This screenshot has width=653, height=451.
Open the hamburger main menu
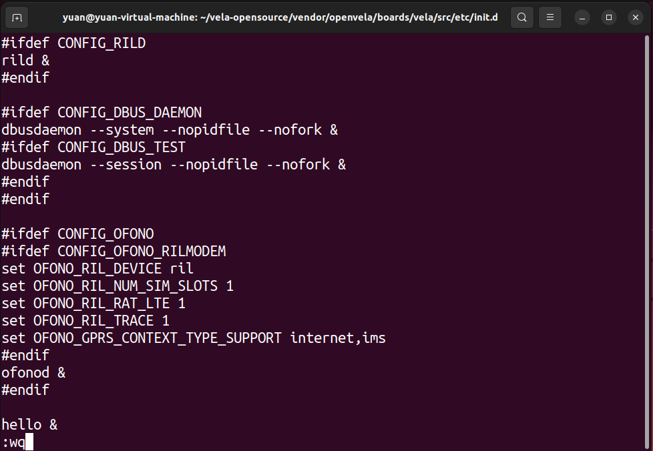[550, 17]
